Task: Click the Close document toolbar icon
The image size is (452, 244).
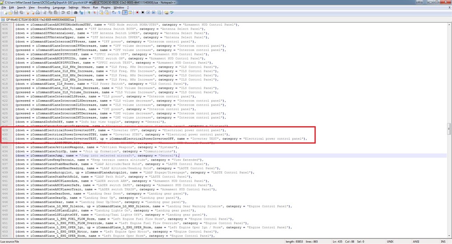Action: 27,13
